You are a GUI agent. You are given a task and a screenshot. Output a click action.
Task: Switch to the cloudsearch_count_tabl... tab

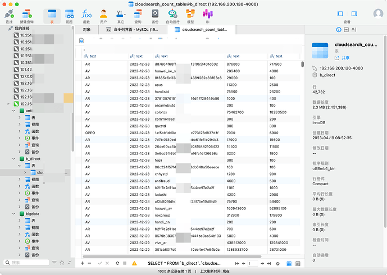pos(202,30)
